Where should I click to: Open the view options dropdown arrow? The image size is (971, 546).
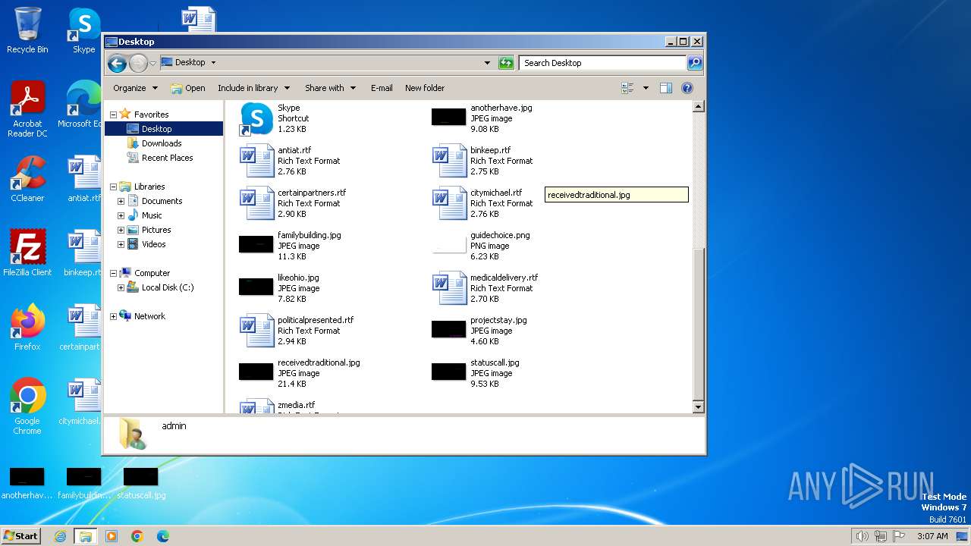[646, 88]
